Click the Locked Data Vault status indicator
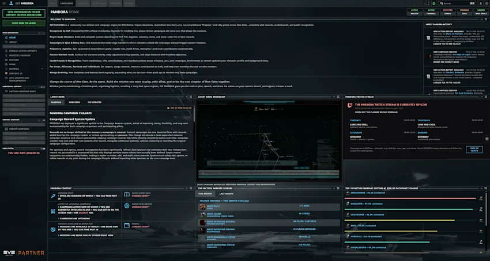 point(481,12)
